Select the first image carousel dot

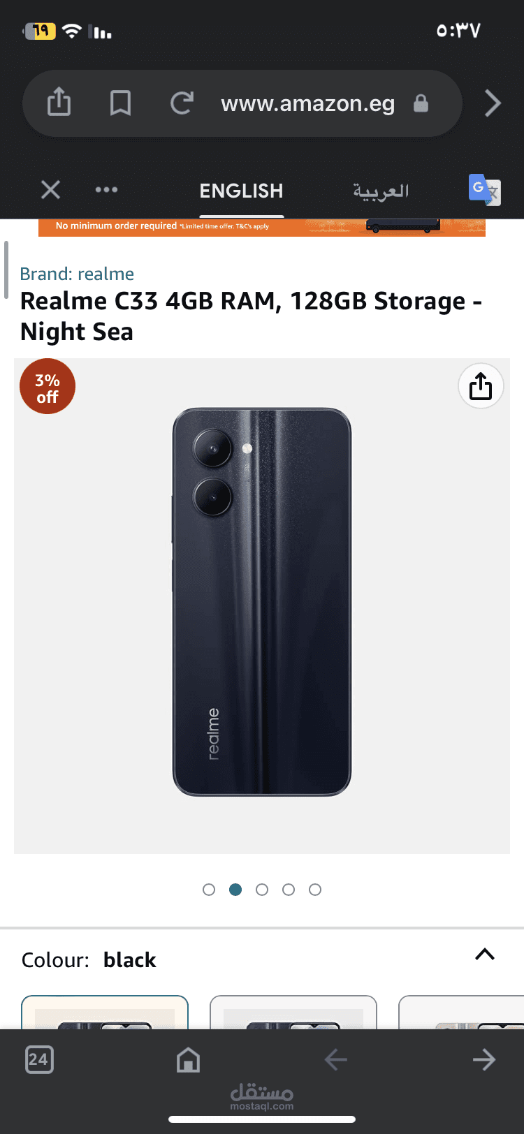(209, 890)
